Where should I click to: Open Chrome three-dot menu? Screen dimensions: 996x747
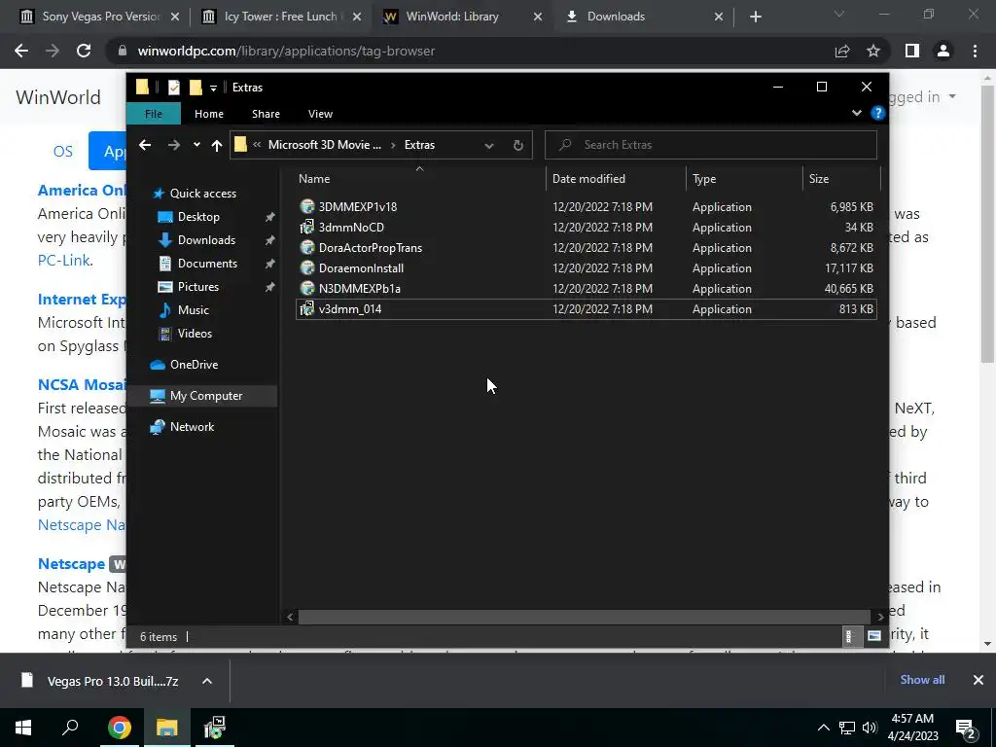(975, 51)
